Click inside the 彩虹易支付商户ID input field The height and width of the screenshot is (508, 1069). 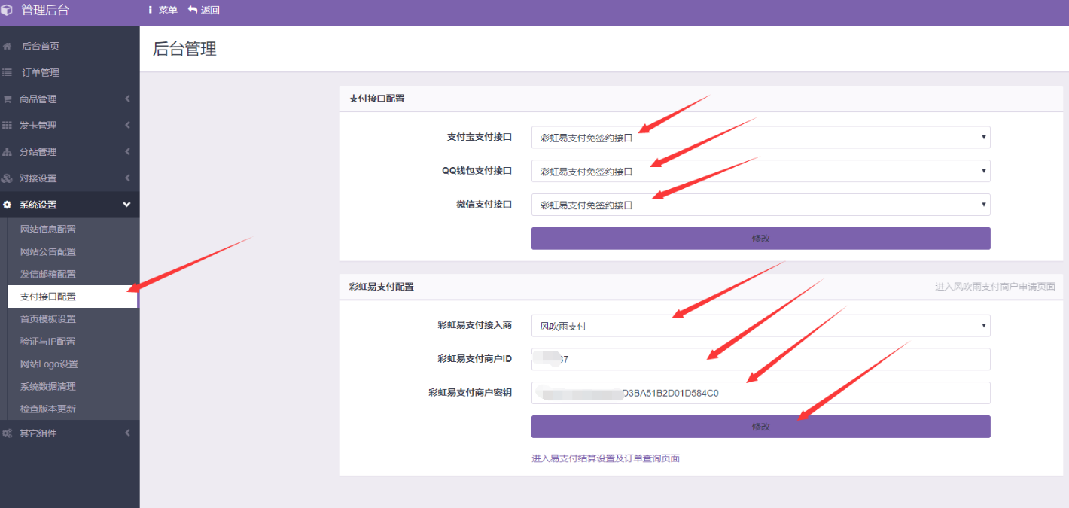tap(760, 359)
